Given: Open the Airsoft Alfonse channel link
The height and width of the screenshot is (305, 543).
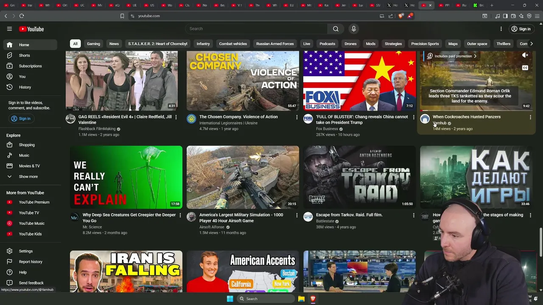Looking at the screenshot, I should click(x=212, y=227).
